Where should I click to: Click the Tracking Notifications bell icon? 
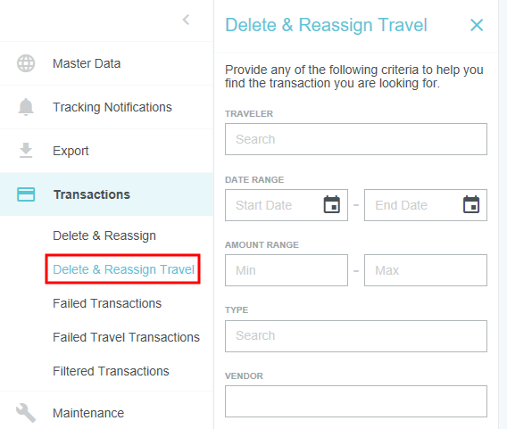point(26,107)
